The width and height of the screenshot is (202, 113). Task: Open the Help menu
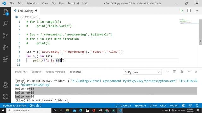[x=86, y=3]
